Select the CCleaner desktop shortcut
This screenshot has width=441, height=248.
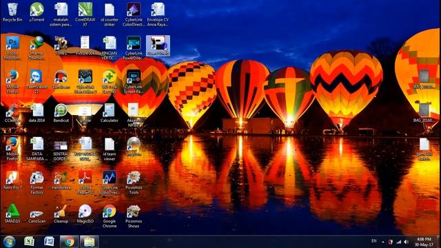pyautogui.click(x=12, y=113)
